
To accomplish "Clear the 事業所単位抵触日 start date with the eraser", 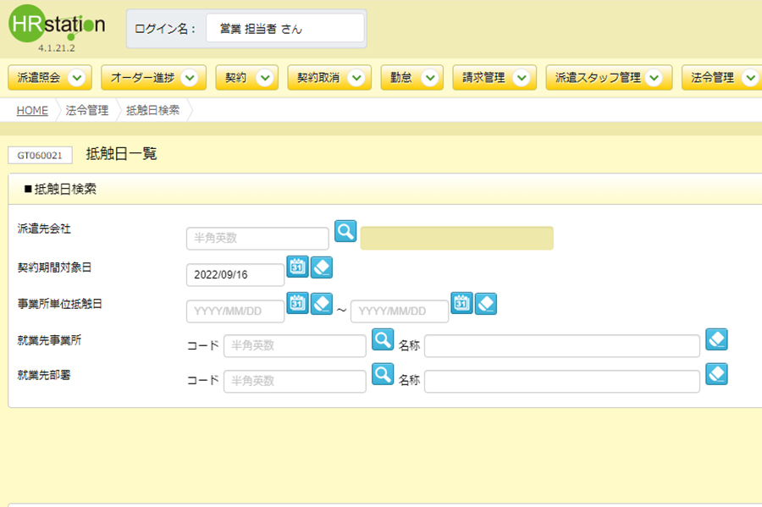I will coord(321,304).
